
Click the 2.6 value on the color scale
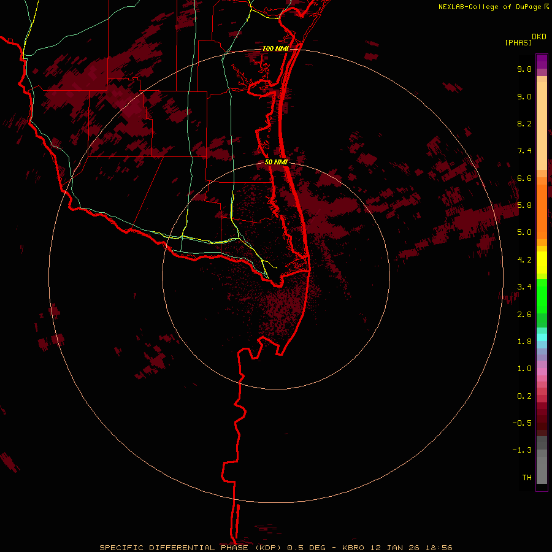(x=524, y=315)
